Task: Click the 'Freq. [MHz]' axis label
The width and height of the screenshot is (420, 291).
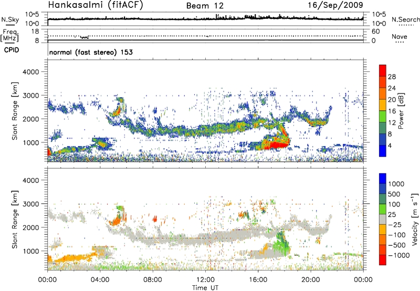Action: 10,35
